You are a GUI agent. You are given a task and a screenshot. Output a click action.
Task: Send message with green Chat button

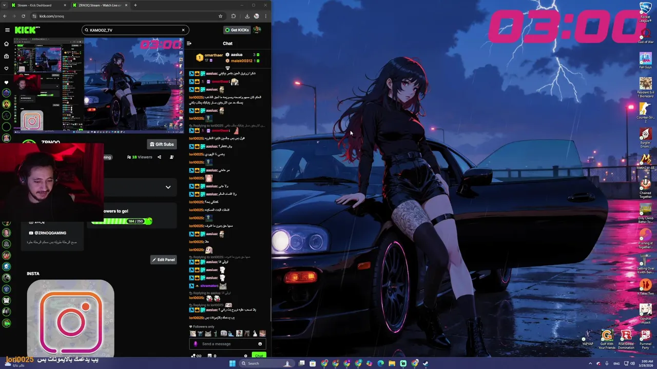(x=259, y=356)
